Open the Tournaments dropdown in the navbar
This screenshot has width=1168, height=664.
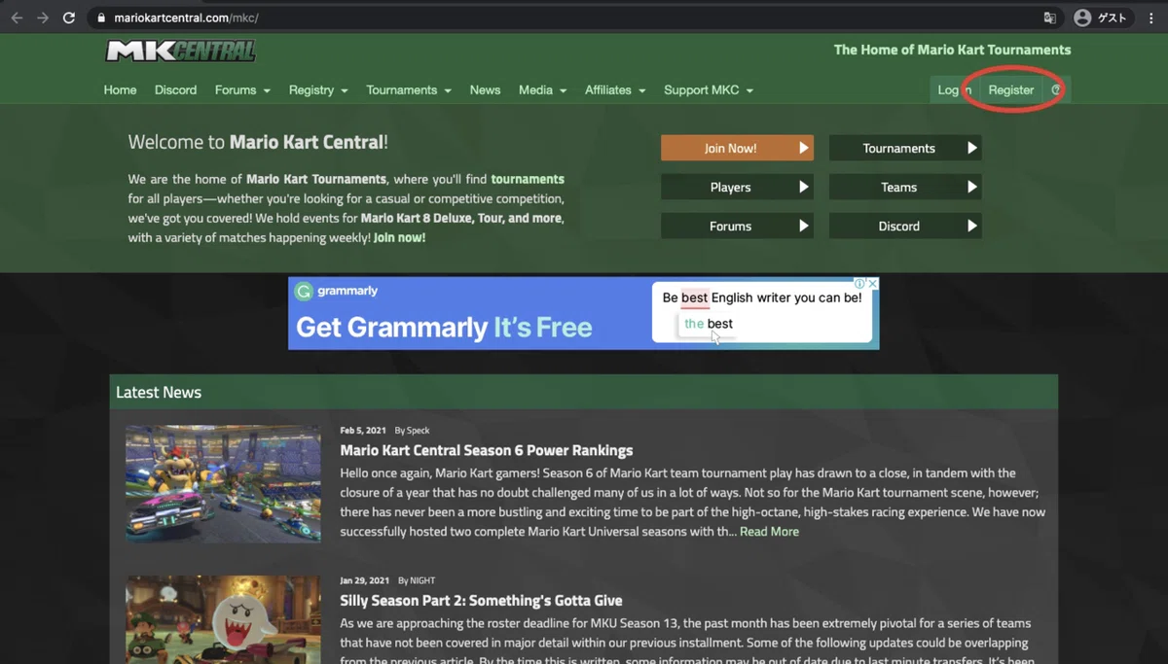click(409, 90)
